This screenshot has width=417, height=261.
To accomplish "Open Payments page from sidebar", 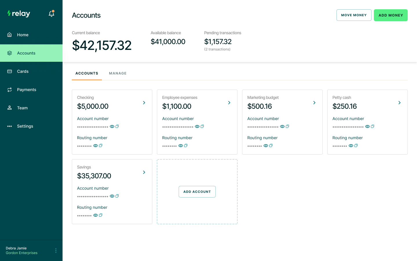I will [x=31, y=90].
